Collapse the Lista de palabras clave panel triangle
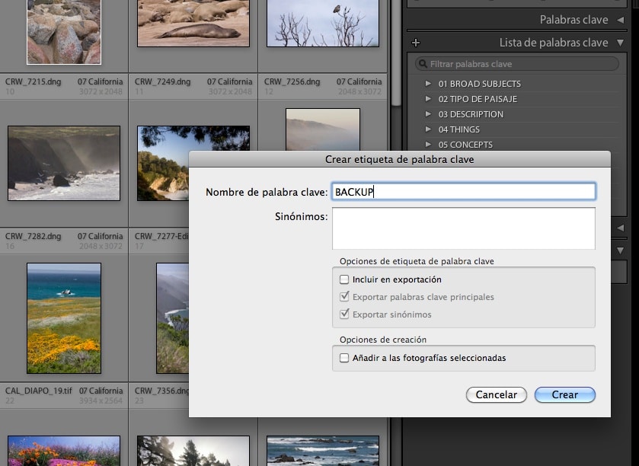The image size is (639, 466). click(x=620, y=43)
